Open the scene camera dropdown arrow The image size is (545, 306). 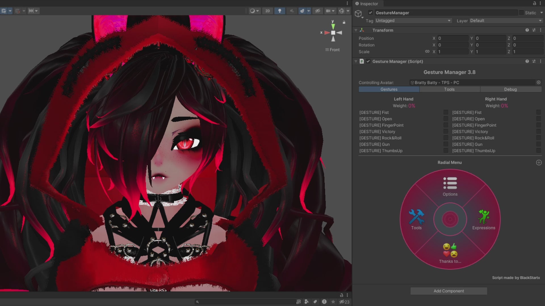pyautogui.click(x=334, y=11)
